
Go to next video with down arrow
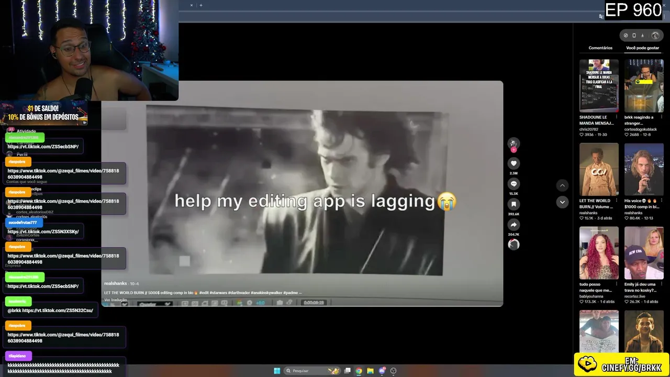pyautogui.click(x=562, y=202)
